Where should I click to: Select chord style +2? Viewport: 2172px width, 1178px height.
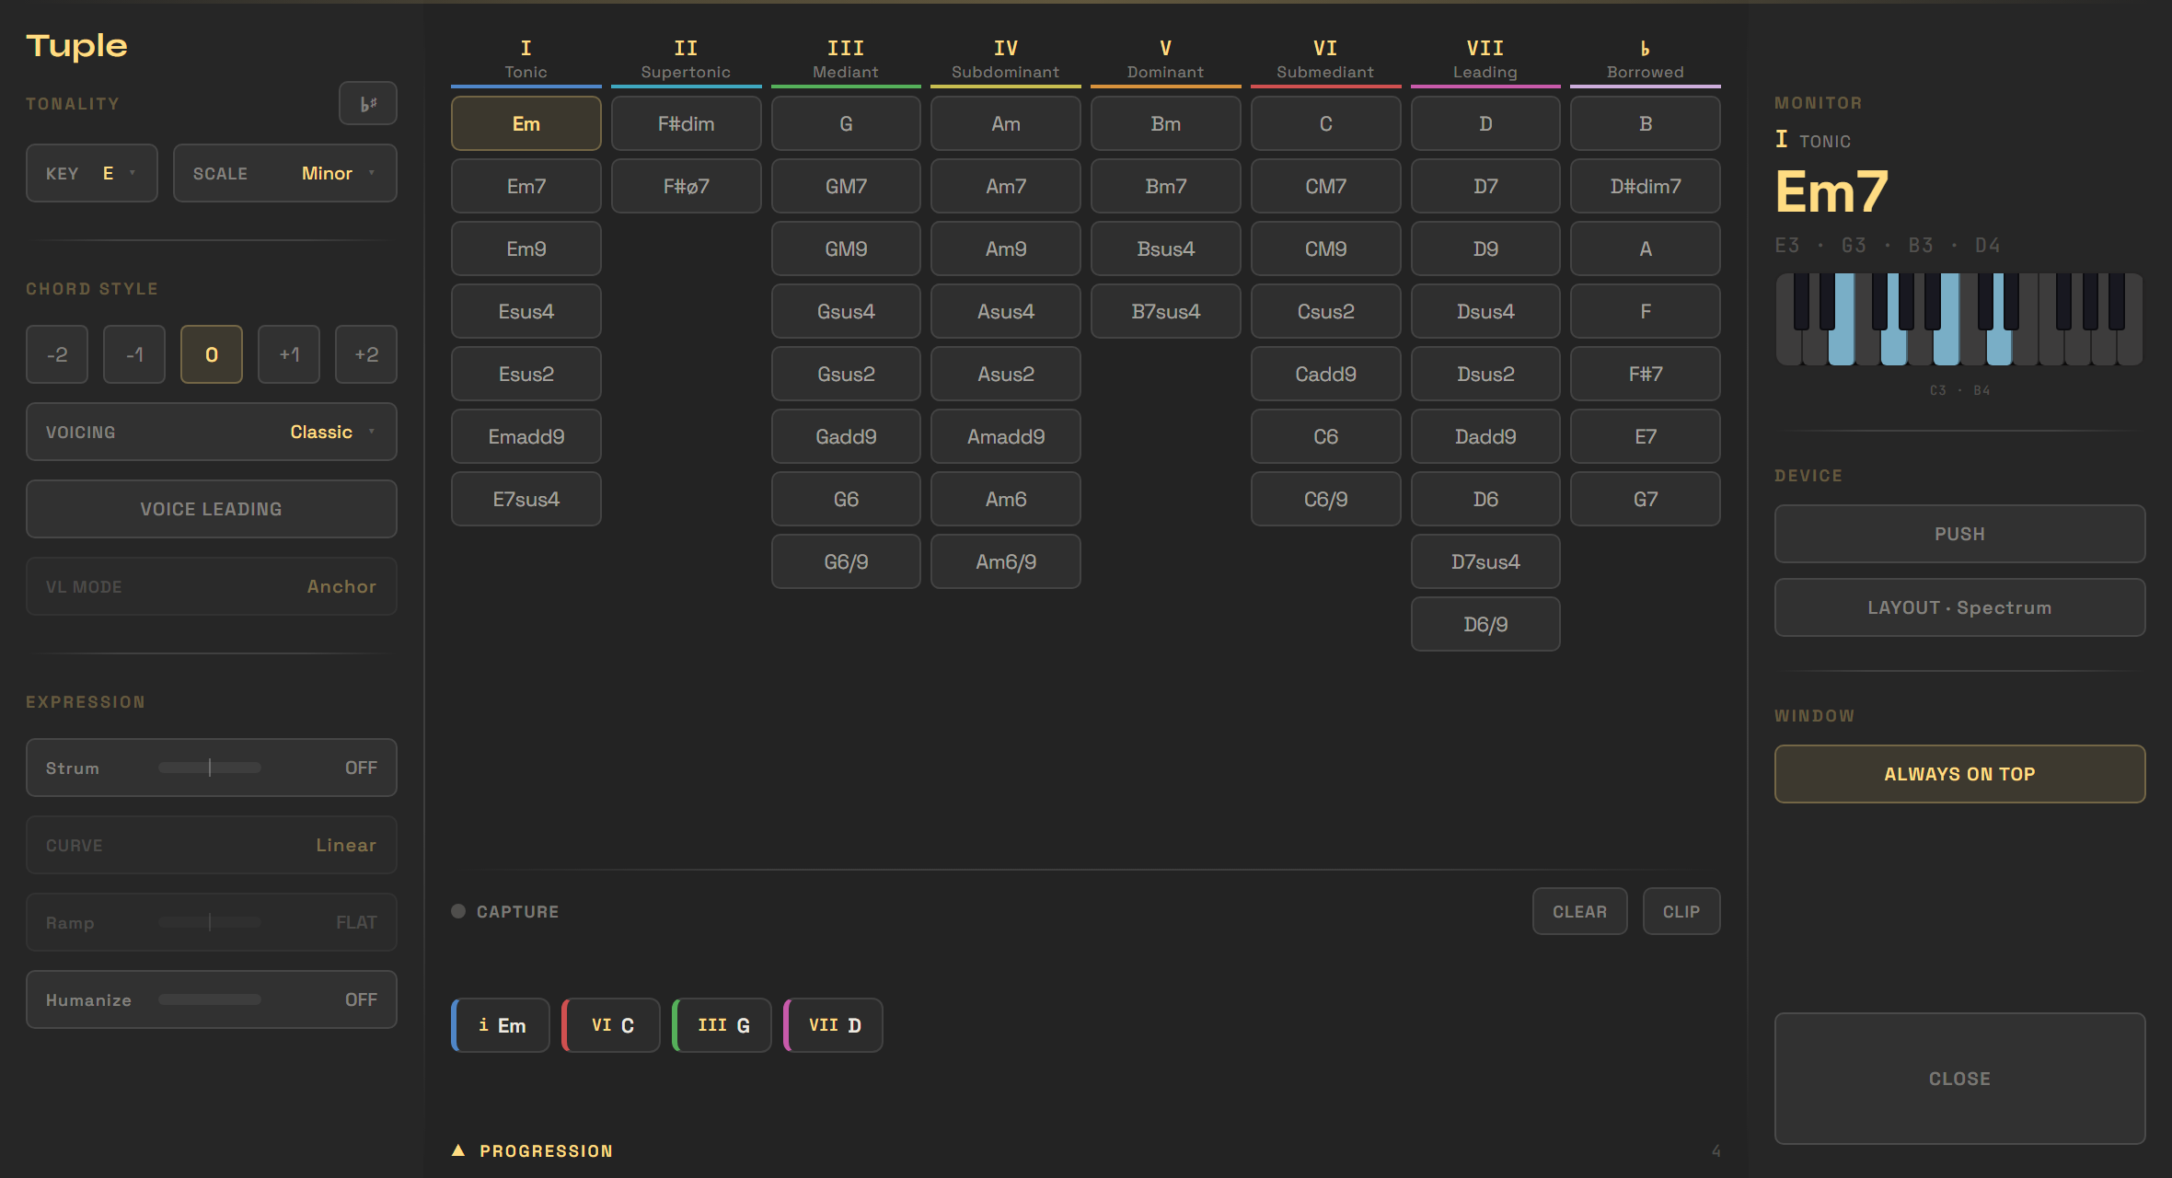click(366, 354)
